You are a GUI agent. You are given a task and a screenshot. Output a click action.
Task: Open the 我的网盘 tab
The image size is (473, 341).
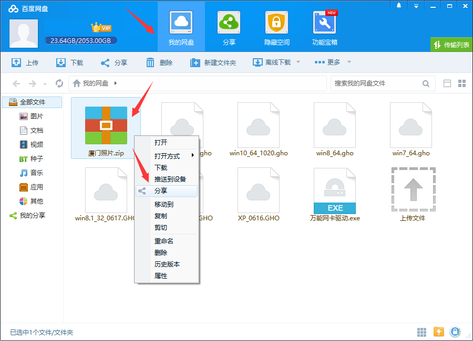pos(181,27)
